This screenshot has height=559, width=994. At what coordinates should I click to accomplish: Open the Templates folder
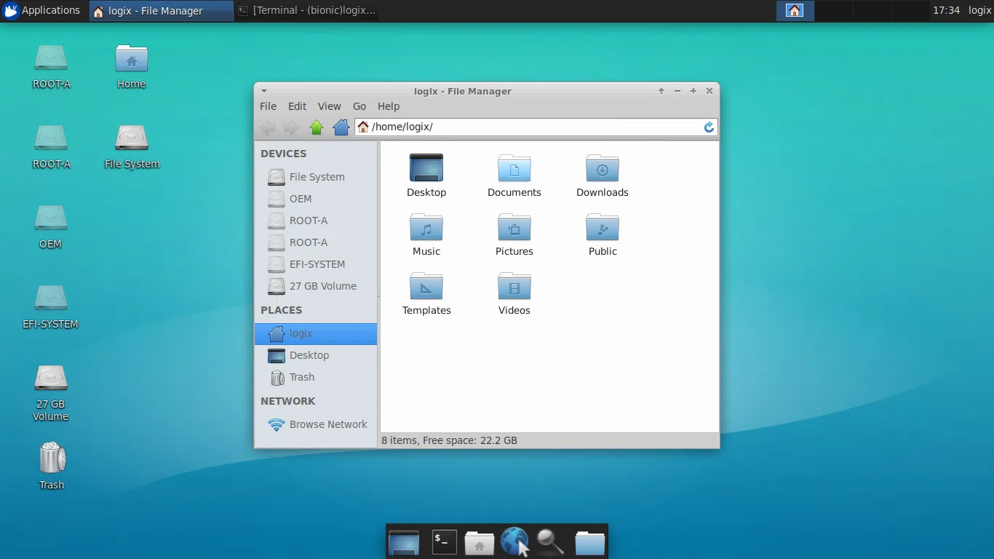426,287
